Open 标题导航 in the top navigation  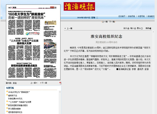click(x=141, y=16)
